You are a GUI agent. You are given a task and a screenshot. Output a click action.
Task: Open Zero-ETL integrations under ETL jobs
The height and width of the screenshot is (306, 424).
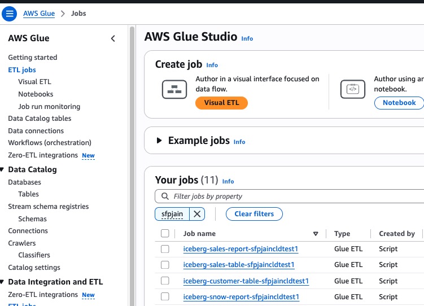(x=43, y=155)
